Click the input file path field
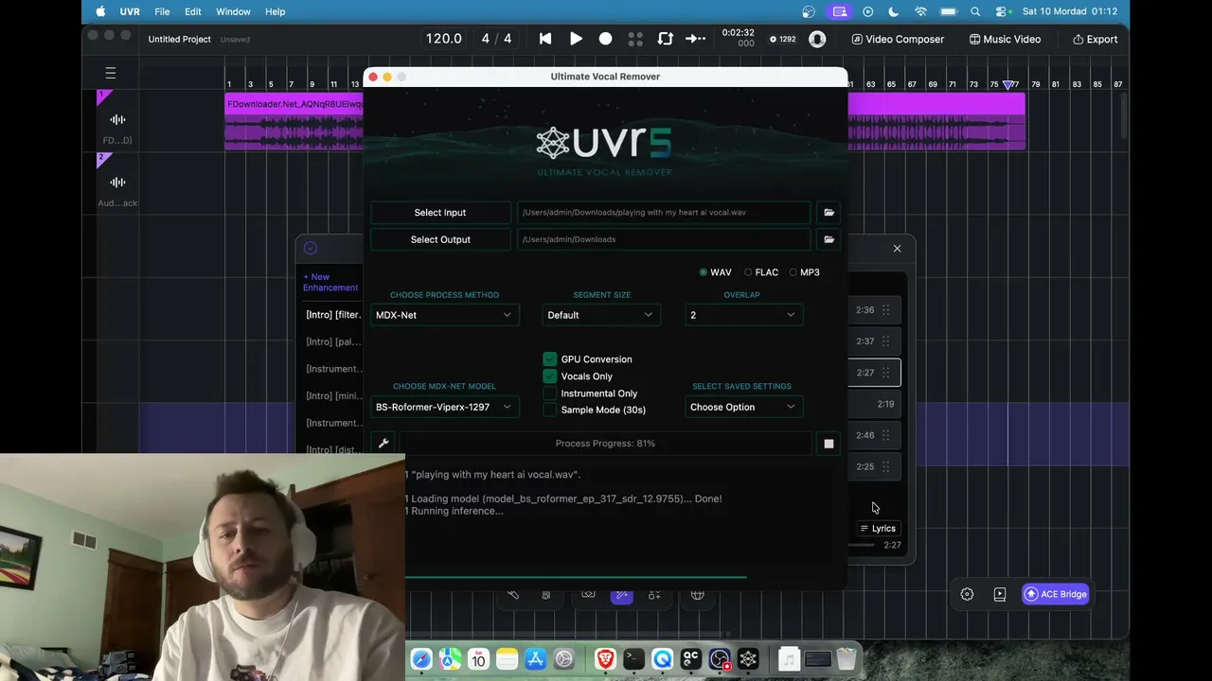The height and width of the screenshot is (681, 1212). [x=663, y=213]
